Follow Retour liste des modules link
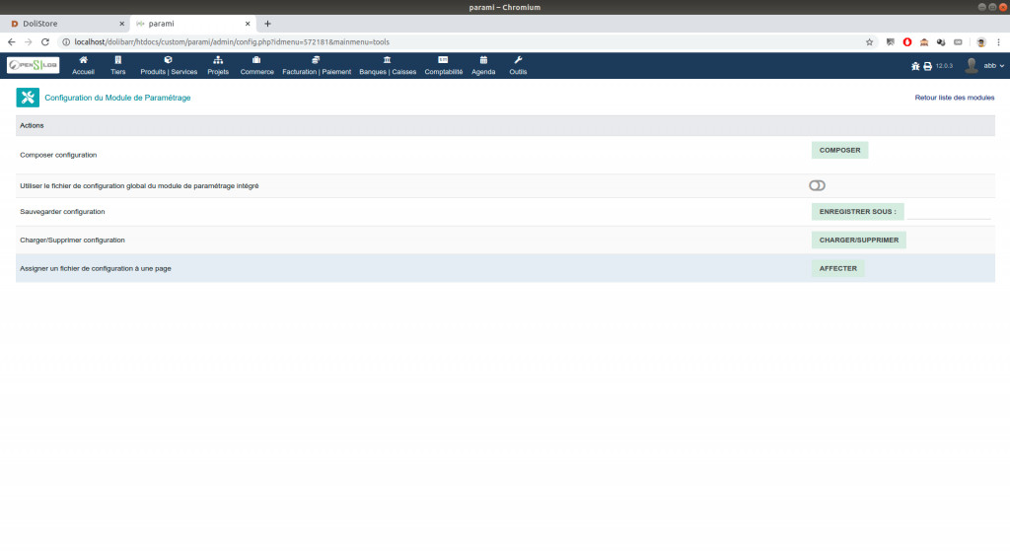 click(954, 98)
